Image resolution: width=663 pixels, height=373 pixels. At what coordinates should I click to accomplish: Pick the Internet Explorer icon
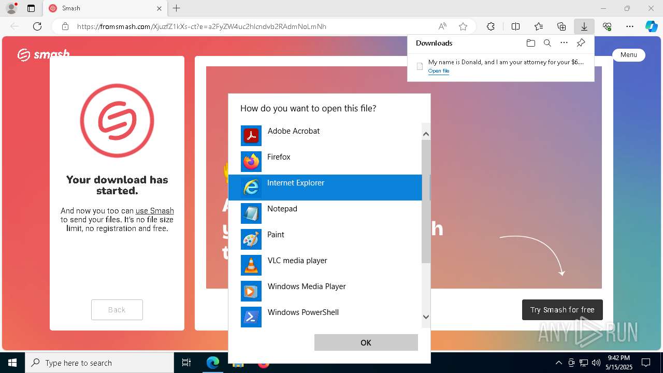[x=251, y=188]
